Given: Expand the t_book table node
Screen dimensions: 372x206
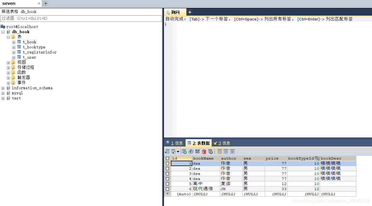Looking at the screenshot, I should tap(14, 42).
